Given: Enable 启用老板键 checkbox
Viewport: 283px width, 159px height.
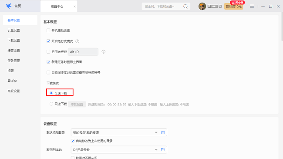Looking at the screenshot, I should click(x=48, y=52).
